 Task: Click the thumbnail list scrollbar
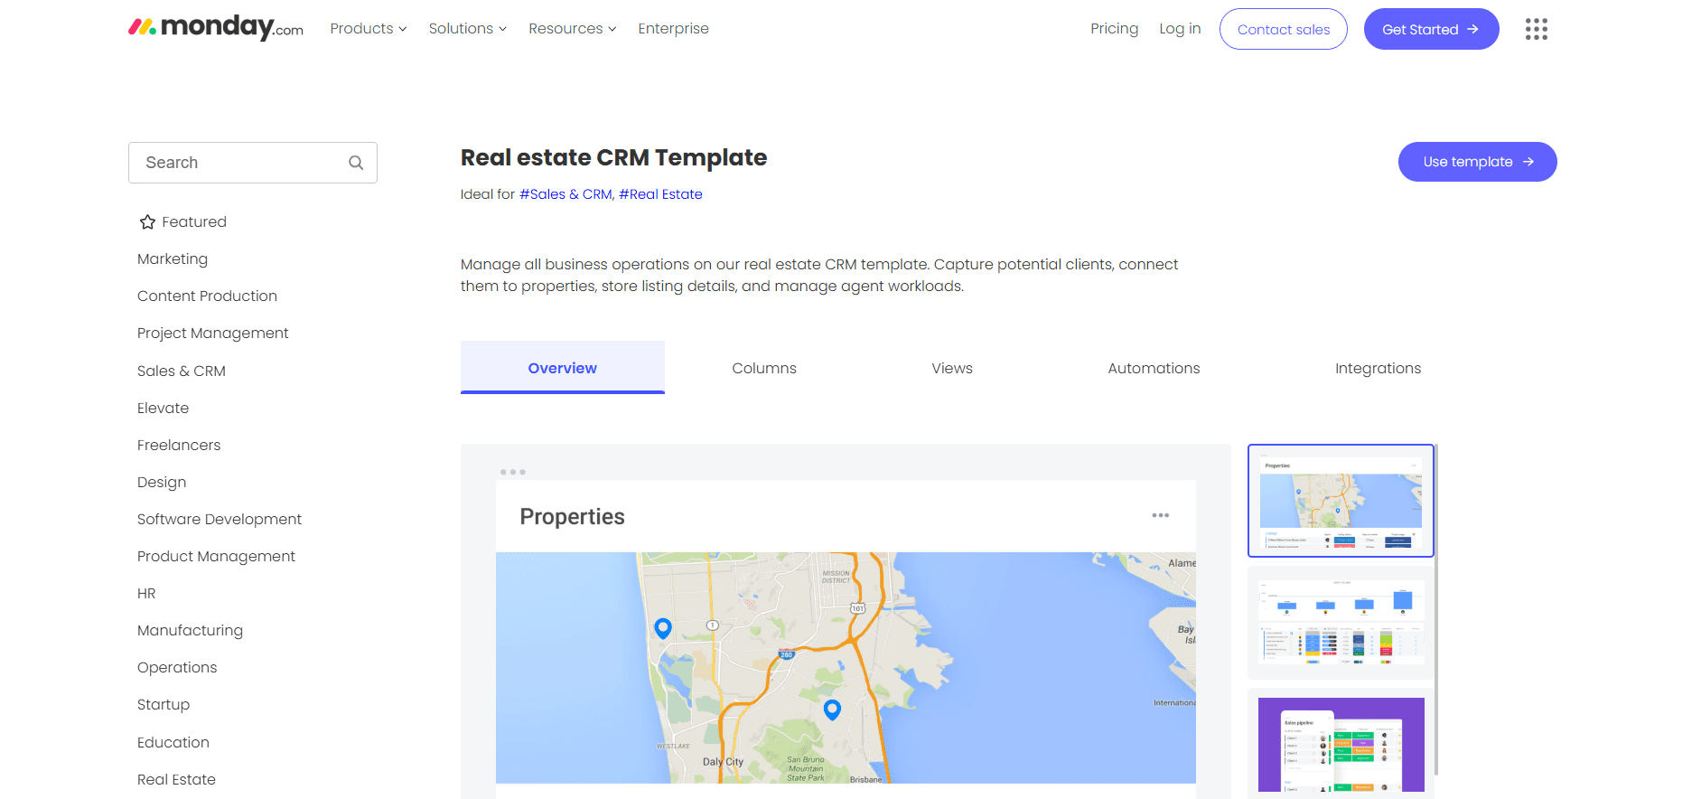tap(1436, 610)
